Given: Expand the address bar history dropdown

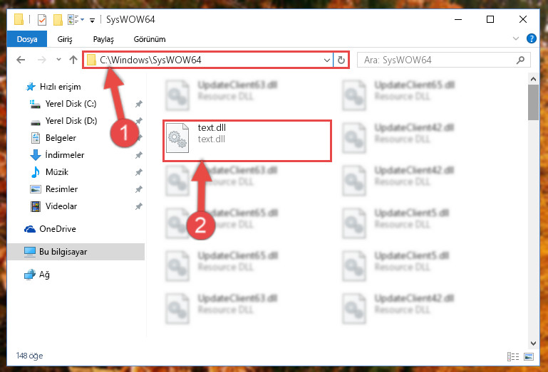Looking at the screenshot, I should pyautogui.click(x=327, y=60).
